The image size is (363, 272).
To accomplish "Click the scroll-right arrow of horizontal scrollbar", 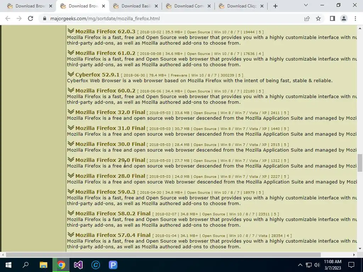I will point(354,255).
